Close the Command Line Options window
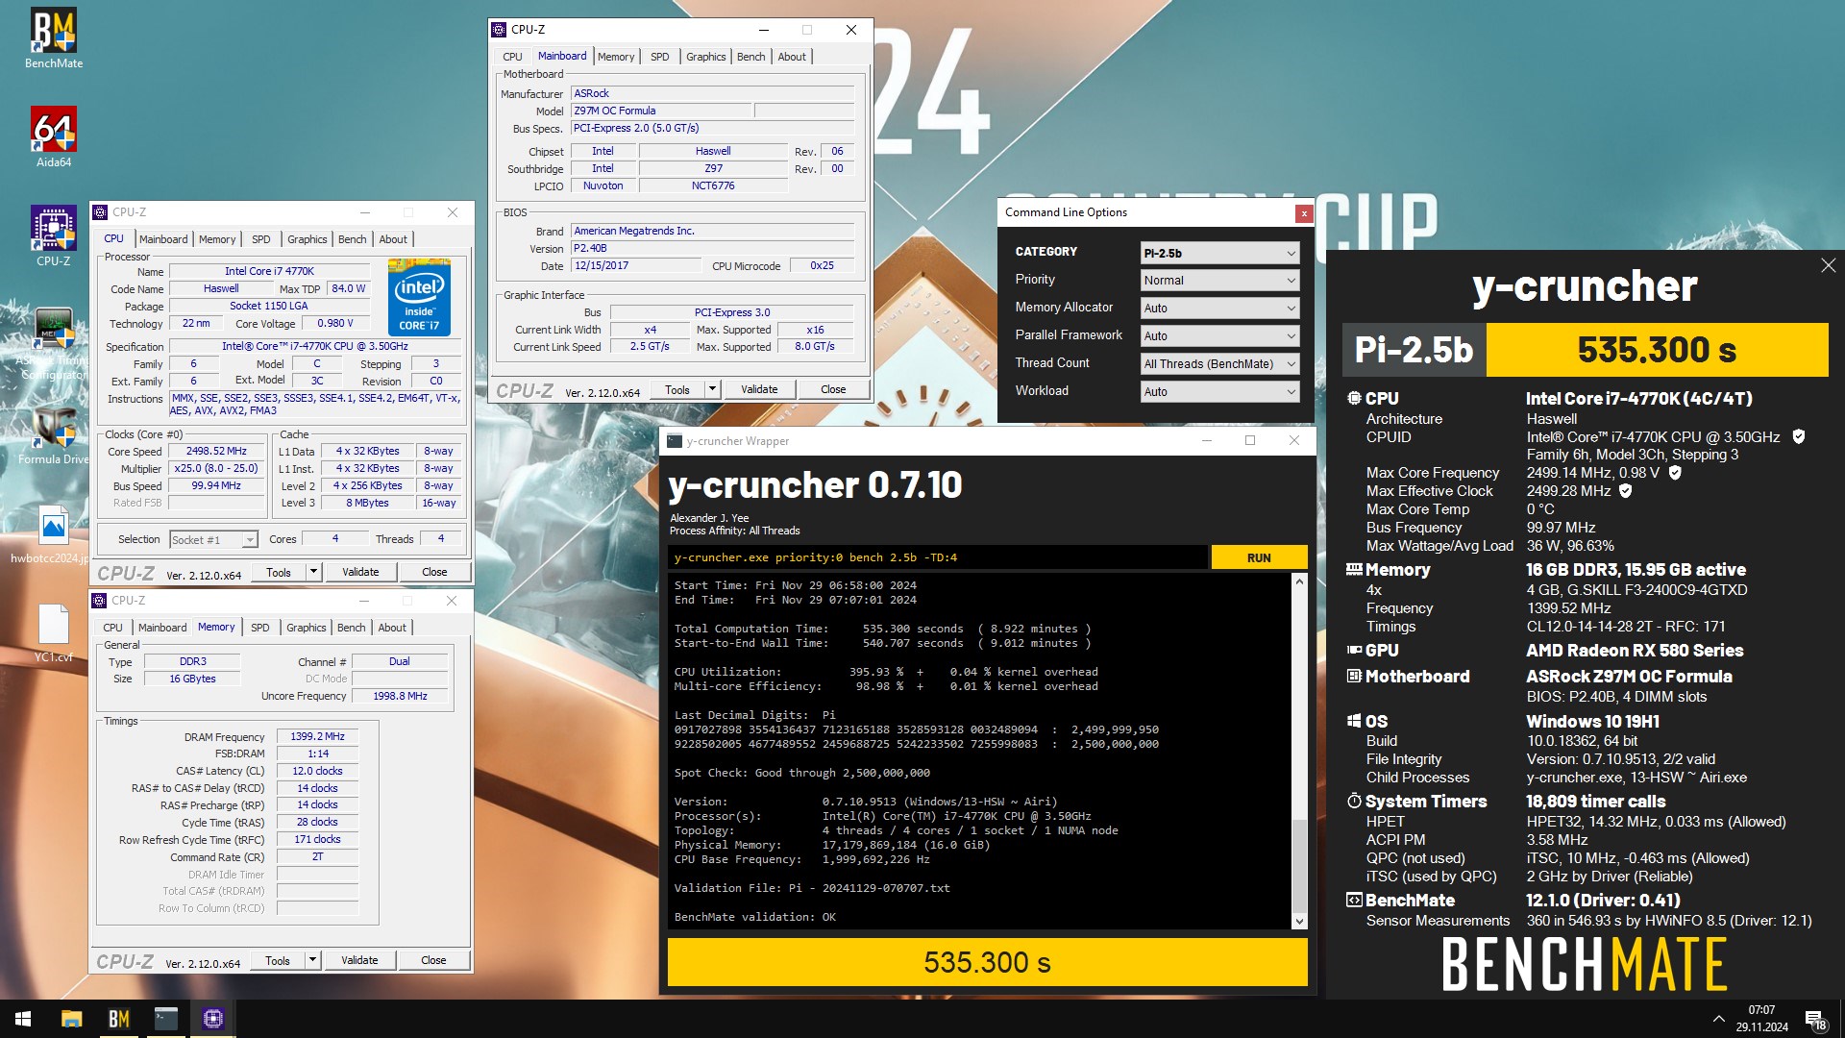The width and height of the screenshot is (1845, 1038). point(1304,213)
